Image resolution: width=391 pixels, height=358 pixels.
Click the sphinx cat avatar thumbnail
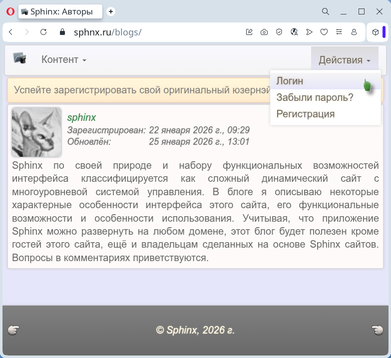36,132
